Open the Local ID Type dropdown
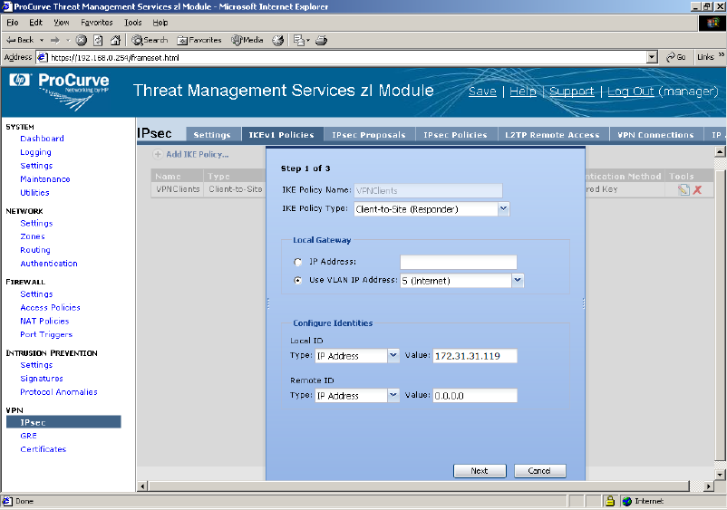 click(x=393, y=356)
